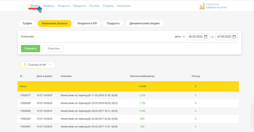Select row ID 17604077
The height and width of the screenshot is (132, 254).
click(25, 95)
